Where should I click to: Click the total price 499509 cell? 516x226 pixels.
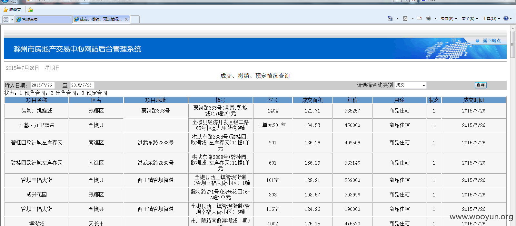coord(352,143)
